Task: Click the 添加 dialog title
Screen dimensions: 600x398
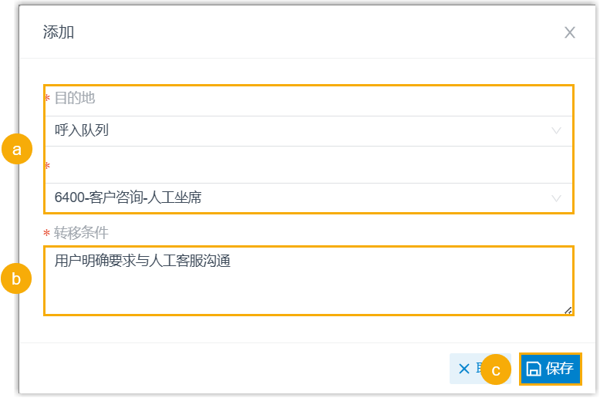Action: click(59, 32)
